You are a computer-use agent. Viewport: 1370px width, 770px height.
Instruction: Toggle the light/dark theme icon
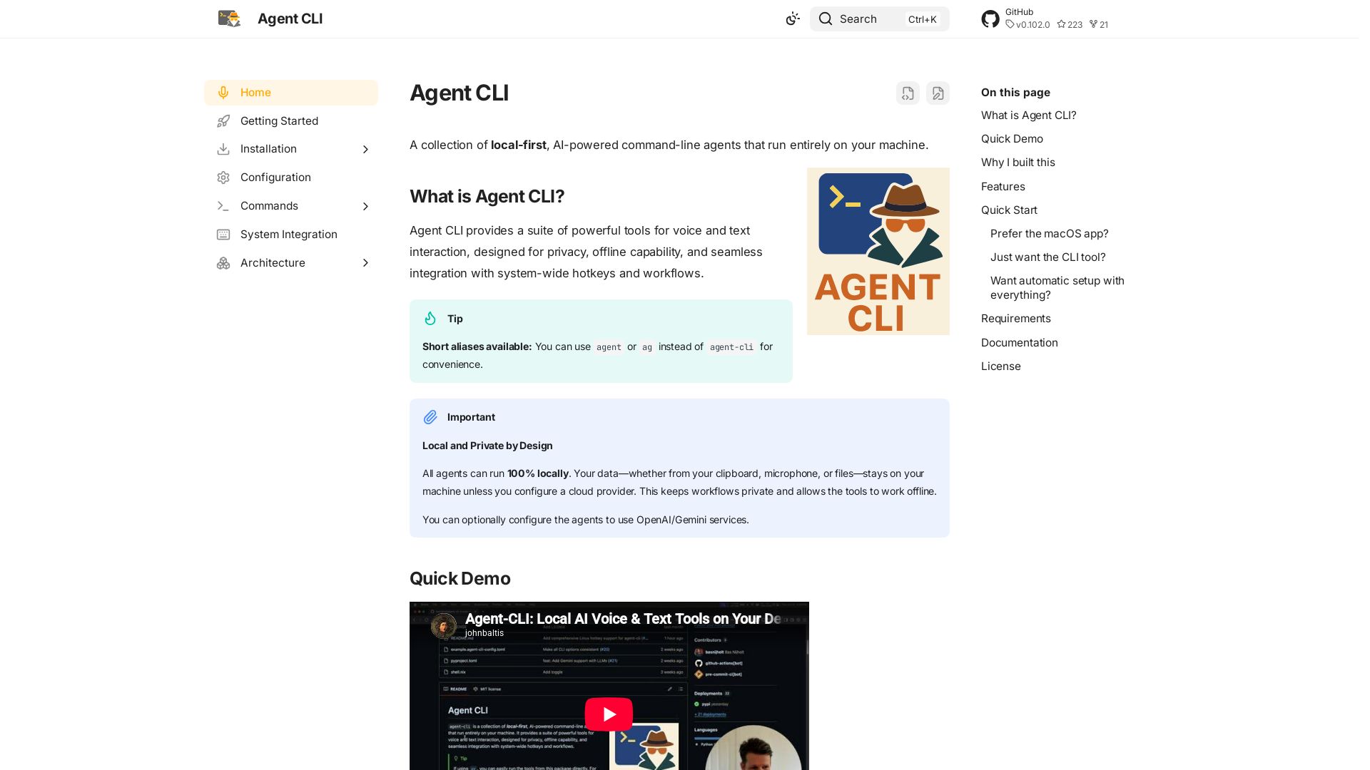793,19
